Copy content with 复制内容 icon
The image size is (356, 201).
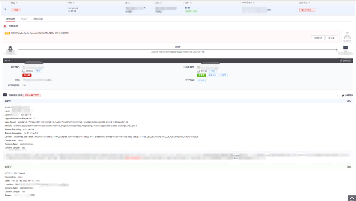pos(345,61)
